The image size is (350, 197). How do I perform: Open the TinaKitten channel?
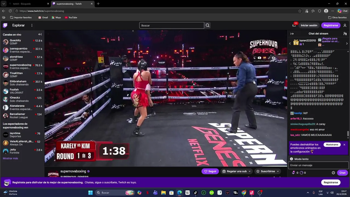click(22, 75)
